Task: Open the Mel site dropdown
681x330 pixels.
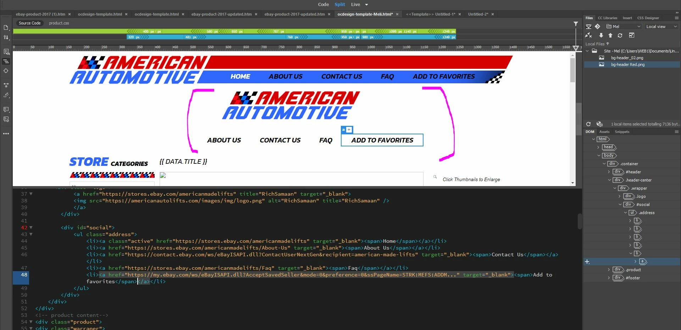Action: pyautogui.click(x=624, y=27)
